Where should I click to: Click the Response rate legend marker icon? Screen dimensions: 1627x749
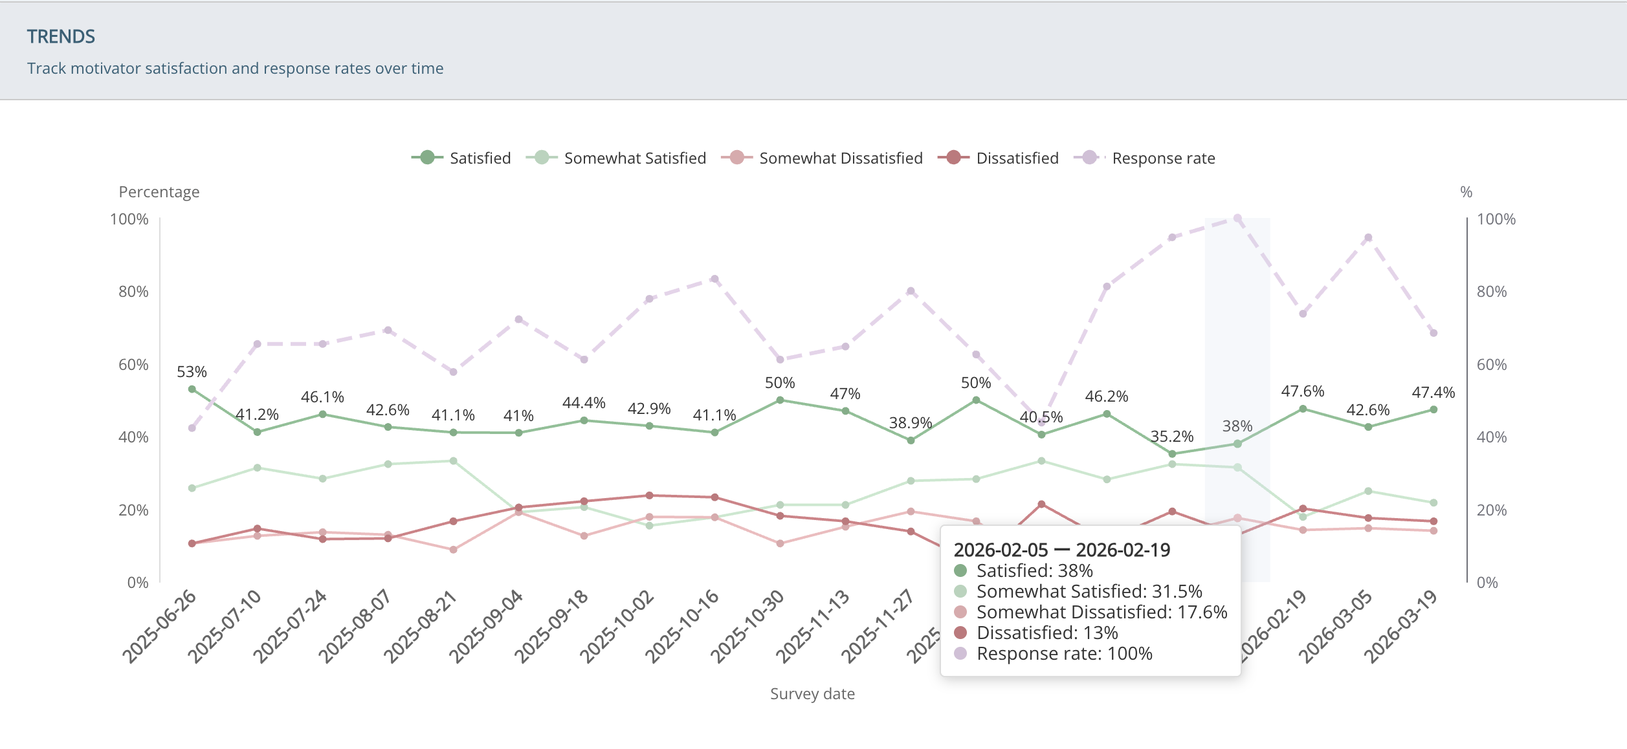click(1090, 158)
